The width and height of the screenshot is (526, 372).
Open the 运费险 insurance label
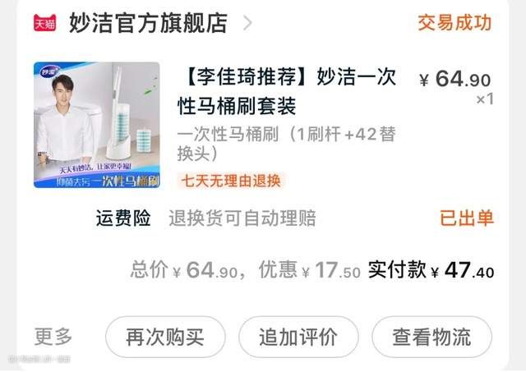123,218
